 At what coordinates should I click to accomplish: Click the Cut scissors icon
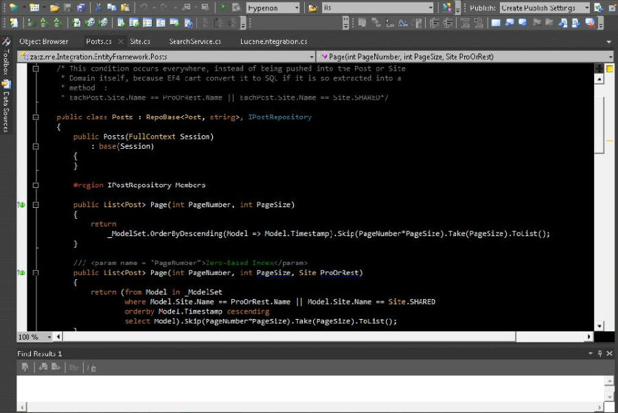(x=98, y=8)
